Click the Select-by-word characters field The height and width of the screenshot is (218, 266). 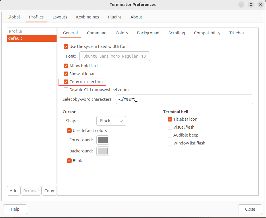(x=184, y=99)
